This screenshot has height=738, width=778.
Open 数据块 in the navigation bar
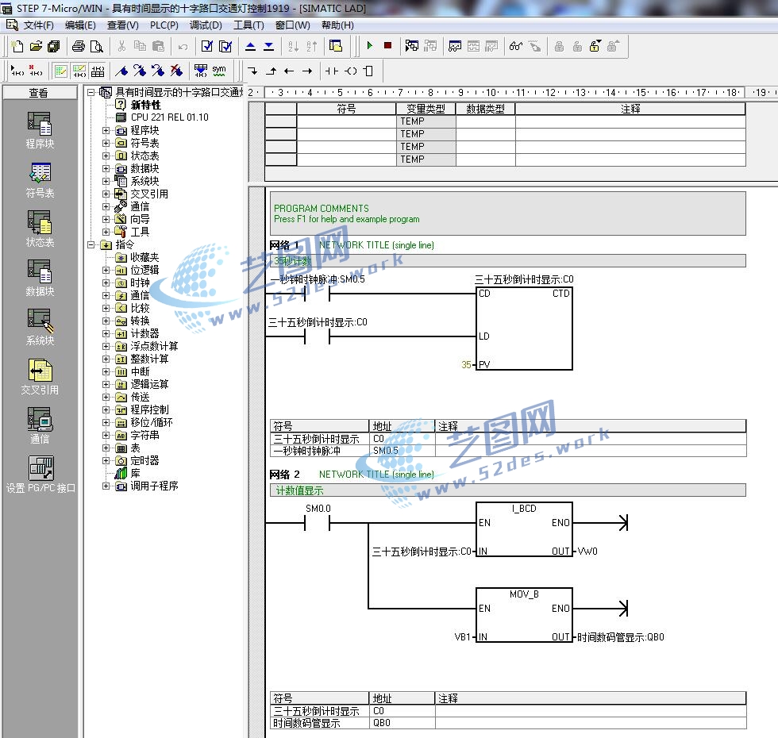40,278
